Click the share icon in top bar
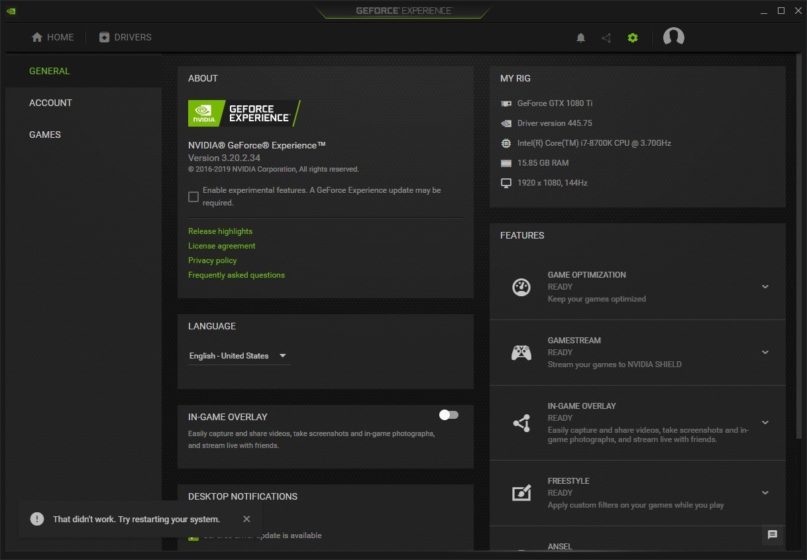The height and width of the screenshot is (560, 807). point(606,38)
